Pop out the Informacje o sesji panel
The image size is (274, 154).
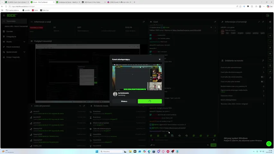(144, 22)
